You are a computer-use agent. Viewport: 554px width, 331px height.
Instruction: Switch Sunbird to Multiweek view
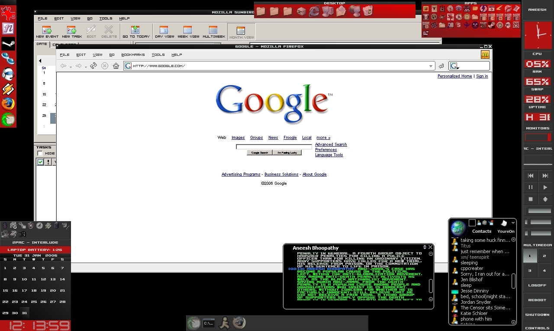213,32
